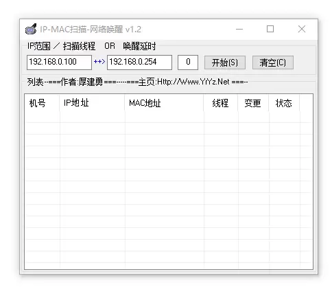Close the IP-MAC scanner window
This screenshot has height=296, width=332.
tap(302, 29)
